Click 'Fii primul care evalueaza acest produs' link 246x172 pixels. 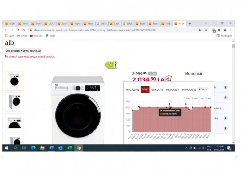click(x=30, y=57)
